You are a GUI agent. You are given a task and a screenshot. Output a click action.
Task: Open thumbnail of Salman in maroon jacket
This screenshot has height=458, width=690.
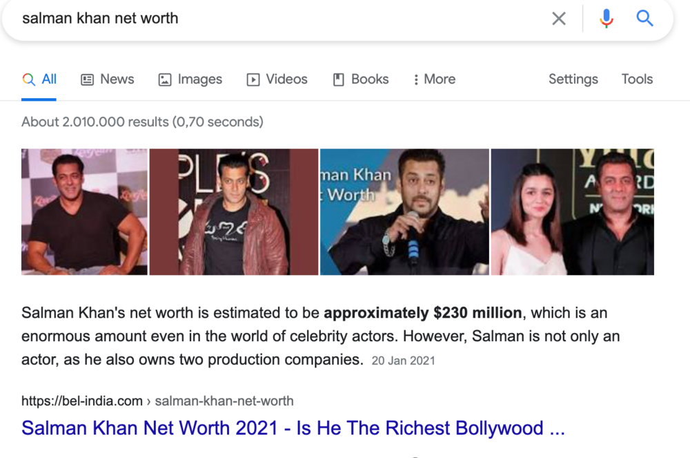click(234, 212)
